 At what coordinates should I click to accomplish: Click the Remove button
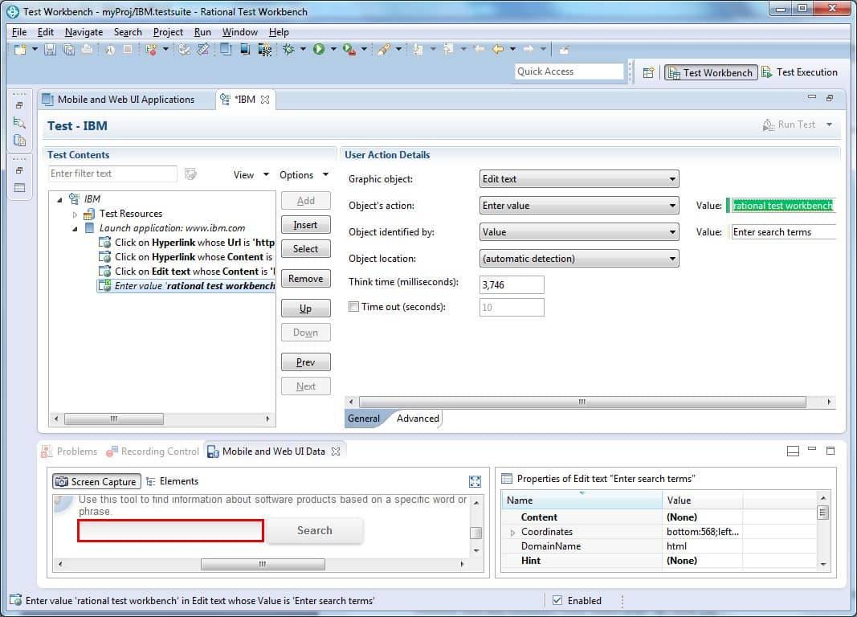click(305, 279)
